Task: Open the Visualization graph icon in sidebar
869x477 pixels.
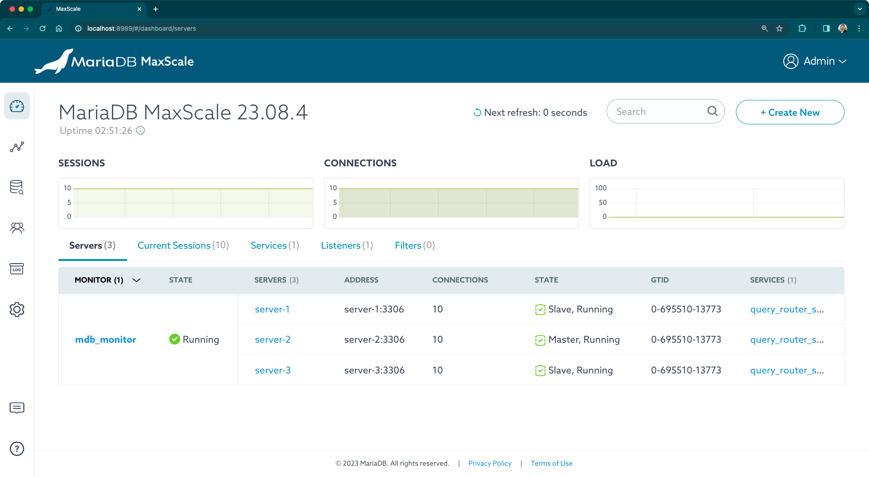Action: (17, 146)
